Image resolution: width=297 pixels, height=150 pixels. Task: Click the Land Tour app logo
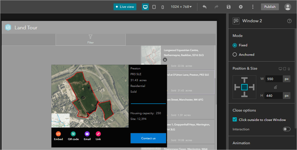[8, 27]
